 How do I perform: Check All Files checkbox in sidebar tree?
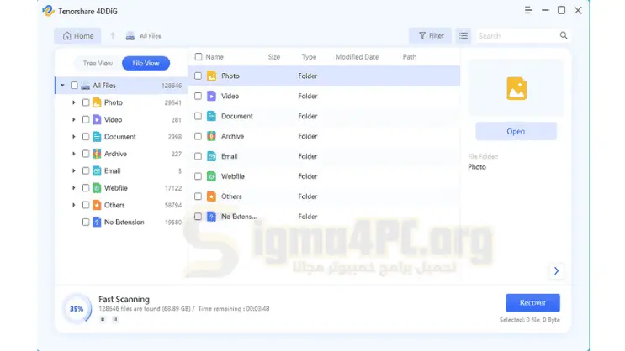pos(74,86)
